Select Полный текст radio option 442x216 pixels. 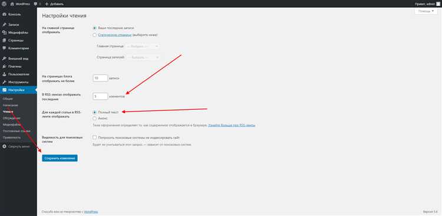[x=95, y=112]
